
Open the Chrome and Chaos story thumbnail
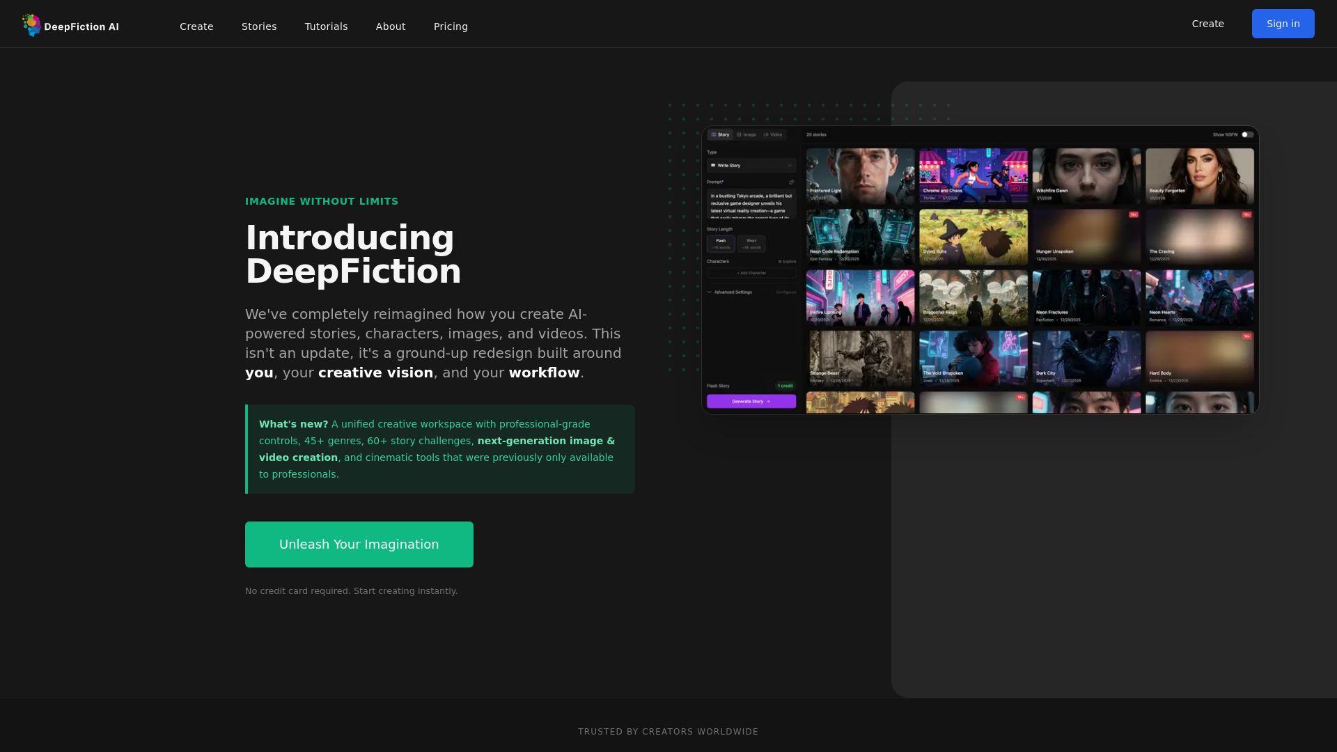pyautogui.click(x=974, y=176)
